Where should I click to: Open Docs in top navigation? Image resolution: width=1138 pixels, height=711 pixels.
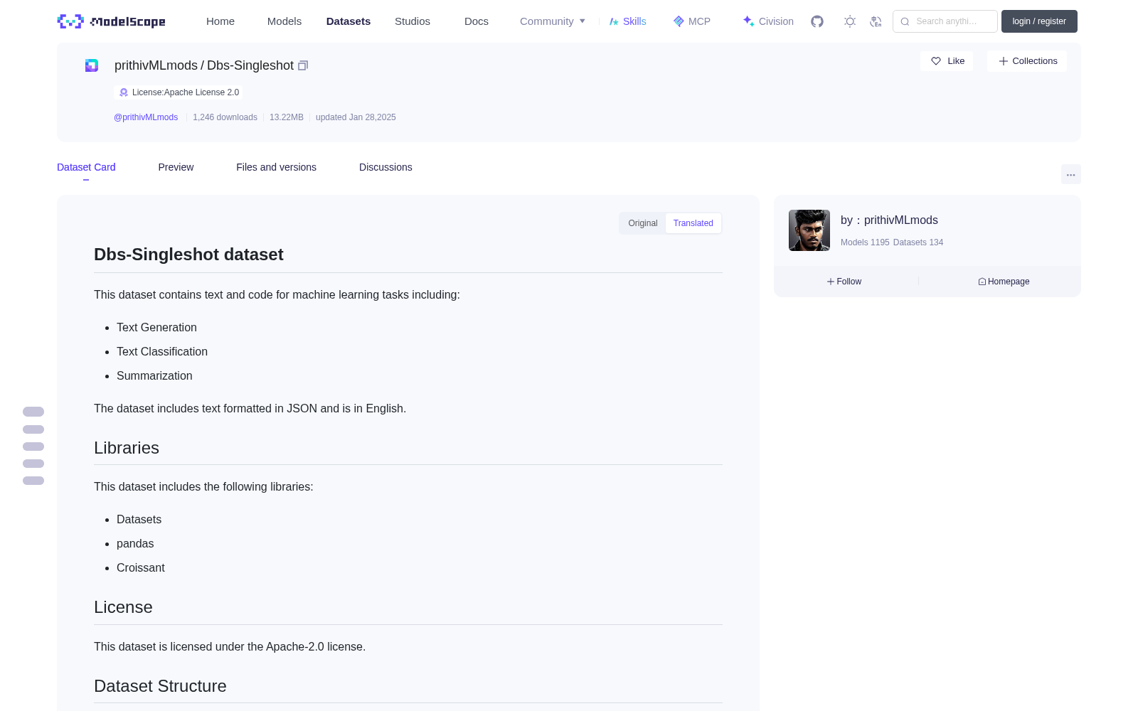pyautogui.click(x=477, y=21)
